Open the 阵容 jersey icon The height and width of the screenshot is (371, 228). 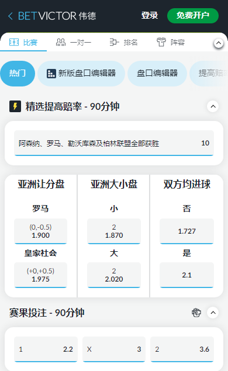pos(161,42)
